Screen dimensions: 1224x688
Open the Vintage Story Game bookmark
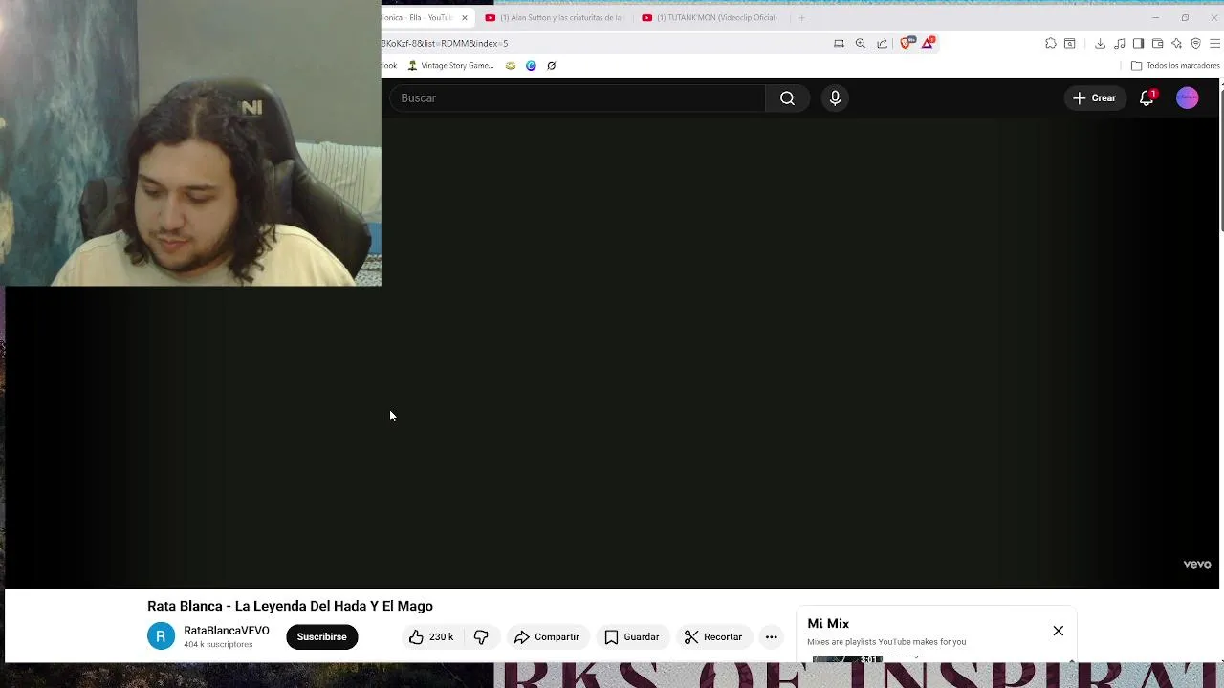click(x=450, y=66)
